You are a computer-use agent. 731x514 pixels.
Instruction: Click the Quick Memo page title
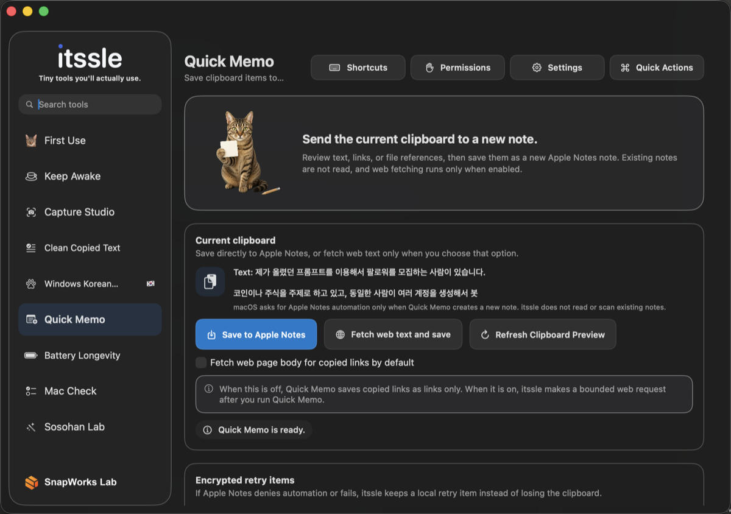229,62
